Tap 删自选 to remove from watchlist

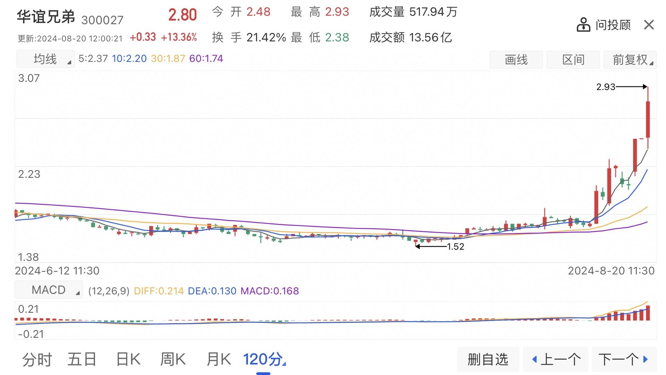pyautogui.click(x=488, y=359)
